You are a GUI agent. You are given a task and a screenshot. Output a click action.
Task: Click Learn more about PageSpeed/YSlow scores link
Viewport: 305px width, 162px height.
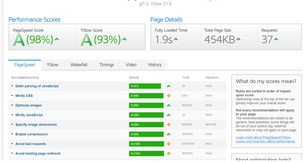(x=265, y=139)
